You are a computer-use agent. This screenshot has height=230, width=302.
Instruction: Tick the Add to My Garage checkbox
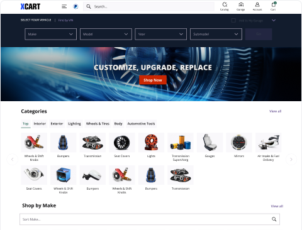tap(233, 21)
